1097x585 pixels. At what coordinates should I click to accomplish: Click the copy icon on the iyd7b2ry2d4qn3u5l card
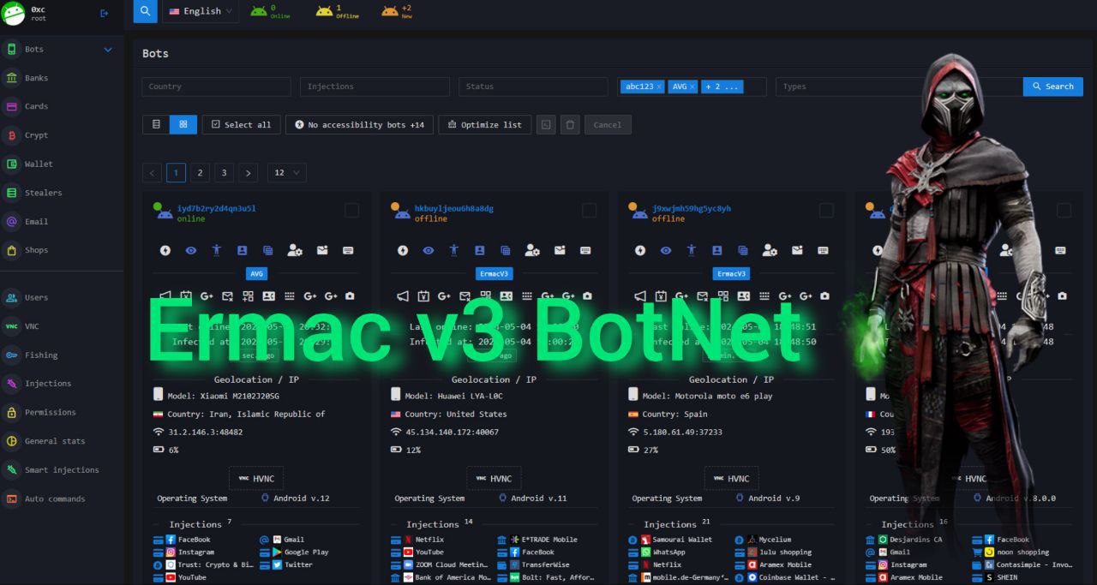point(268,250)
